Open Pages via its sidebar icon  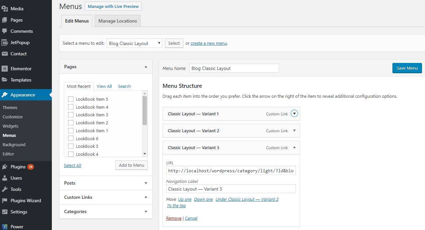[x=5, y=20]
